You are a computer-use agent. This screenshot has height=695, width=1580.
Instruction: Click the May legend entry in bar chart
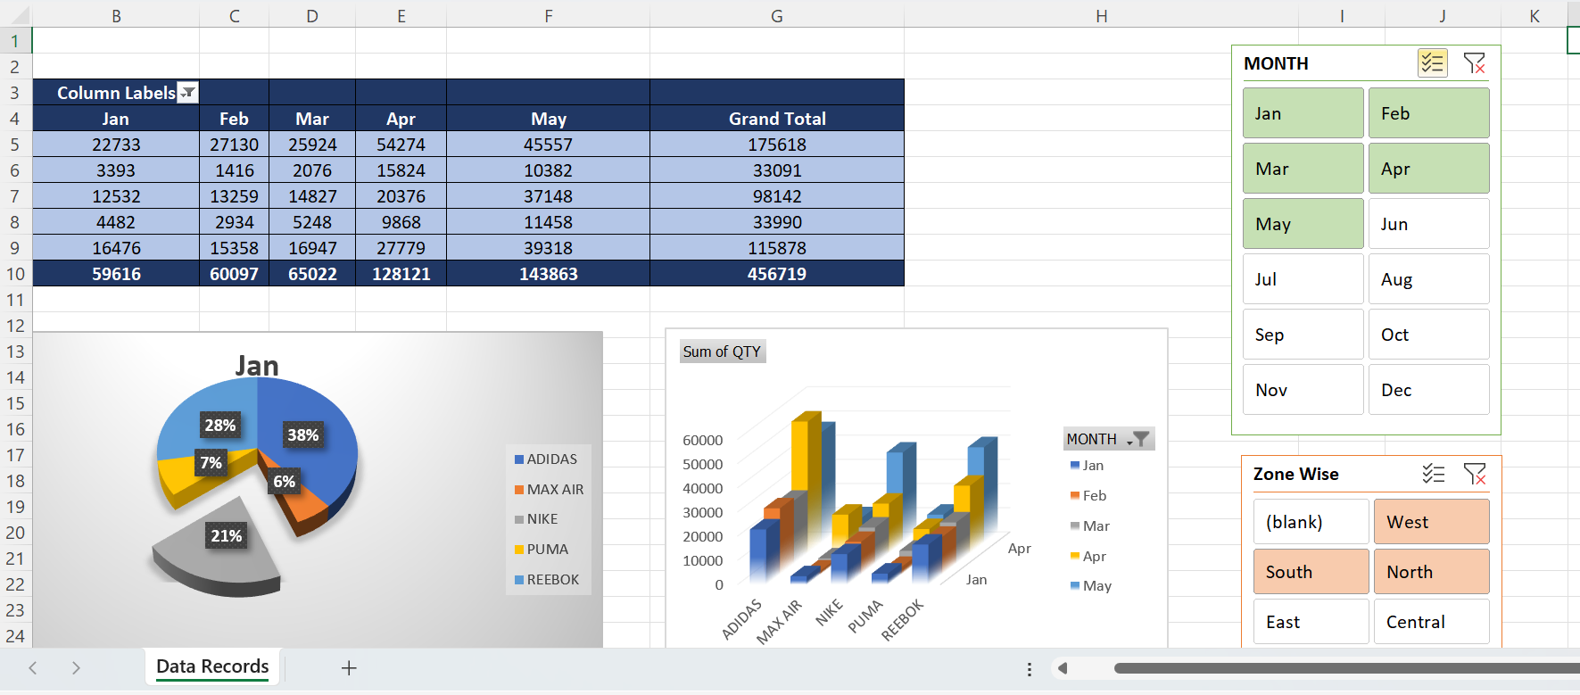point(1091,586)
